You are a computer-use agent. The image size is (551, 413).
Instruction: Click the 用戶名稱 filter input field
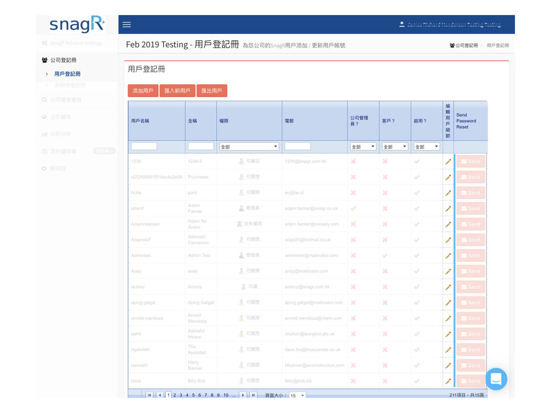pyautogui.click(x=144, y=146)
